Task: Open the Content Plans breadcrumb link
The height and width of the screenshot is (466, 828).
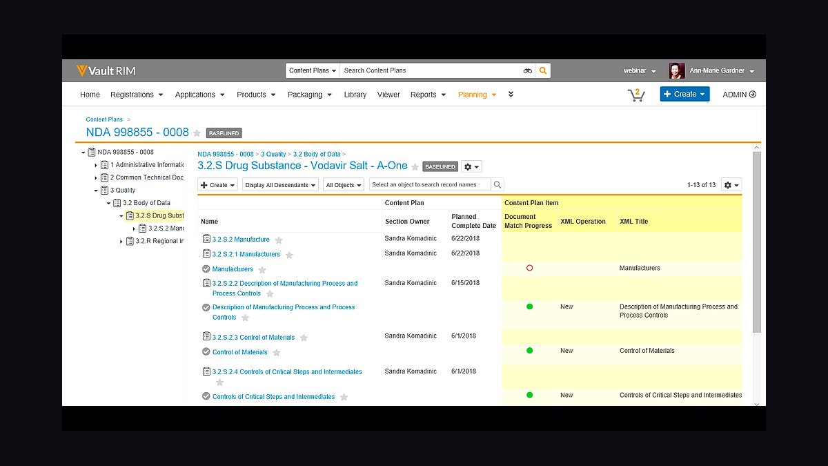Action: pos(104,119)
